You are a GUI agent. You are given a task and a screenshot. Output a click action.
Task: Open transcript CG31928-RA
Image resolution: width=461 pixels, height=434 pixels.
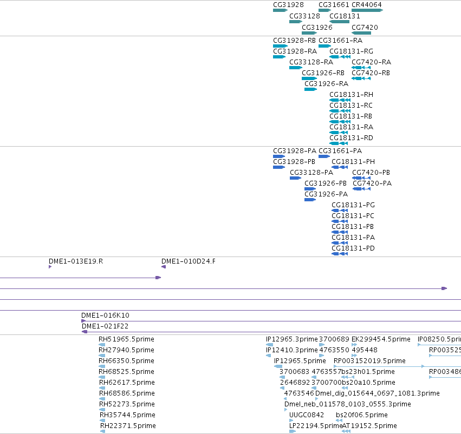[x=280, y=57]
